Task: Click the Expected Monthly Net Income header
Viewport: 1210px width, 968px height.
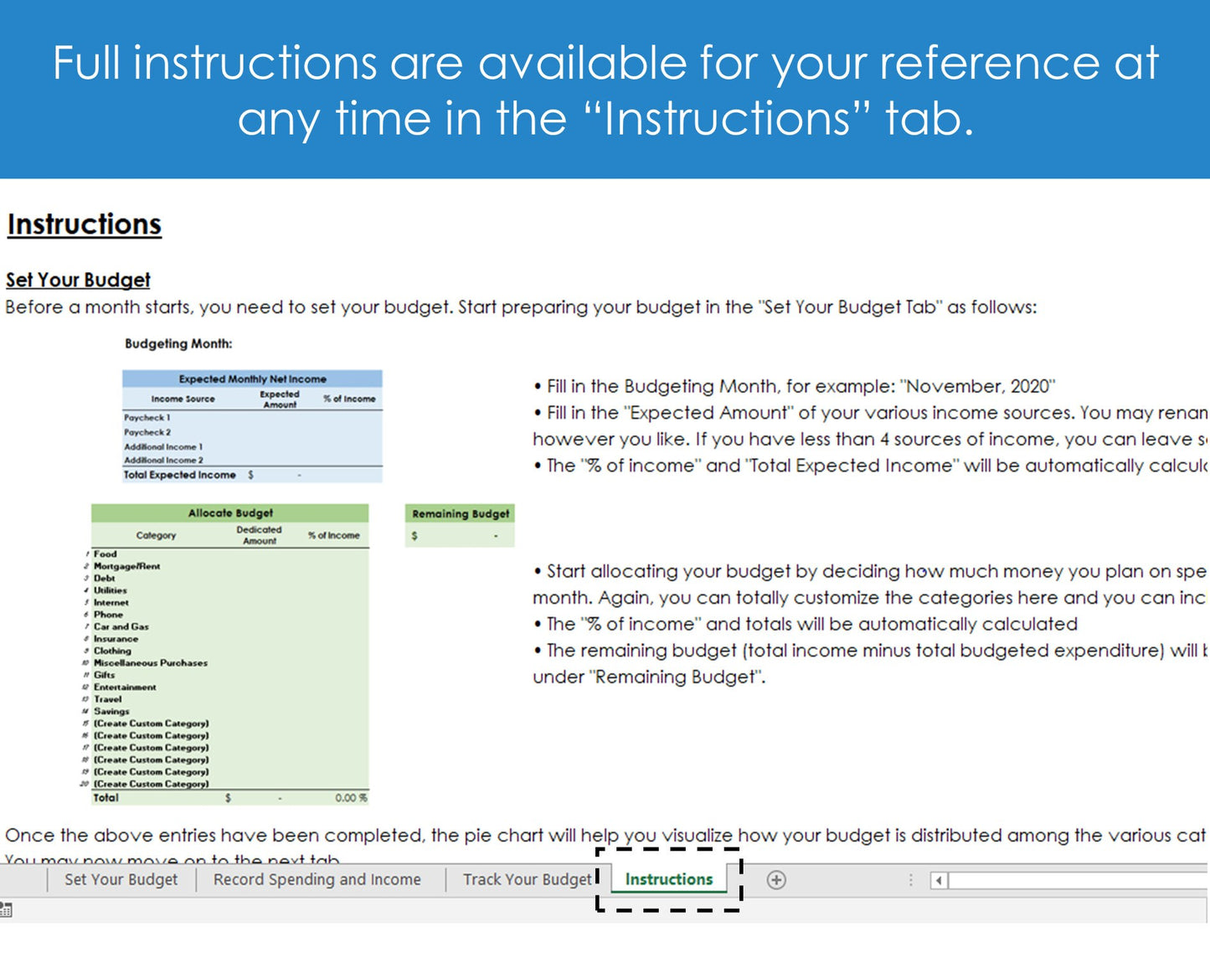Action: (252, 378)
